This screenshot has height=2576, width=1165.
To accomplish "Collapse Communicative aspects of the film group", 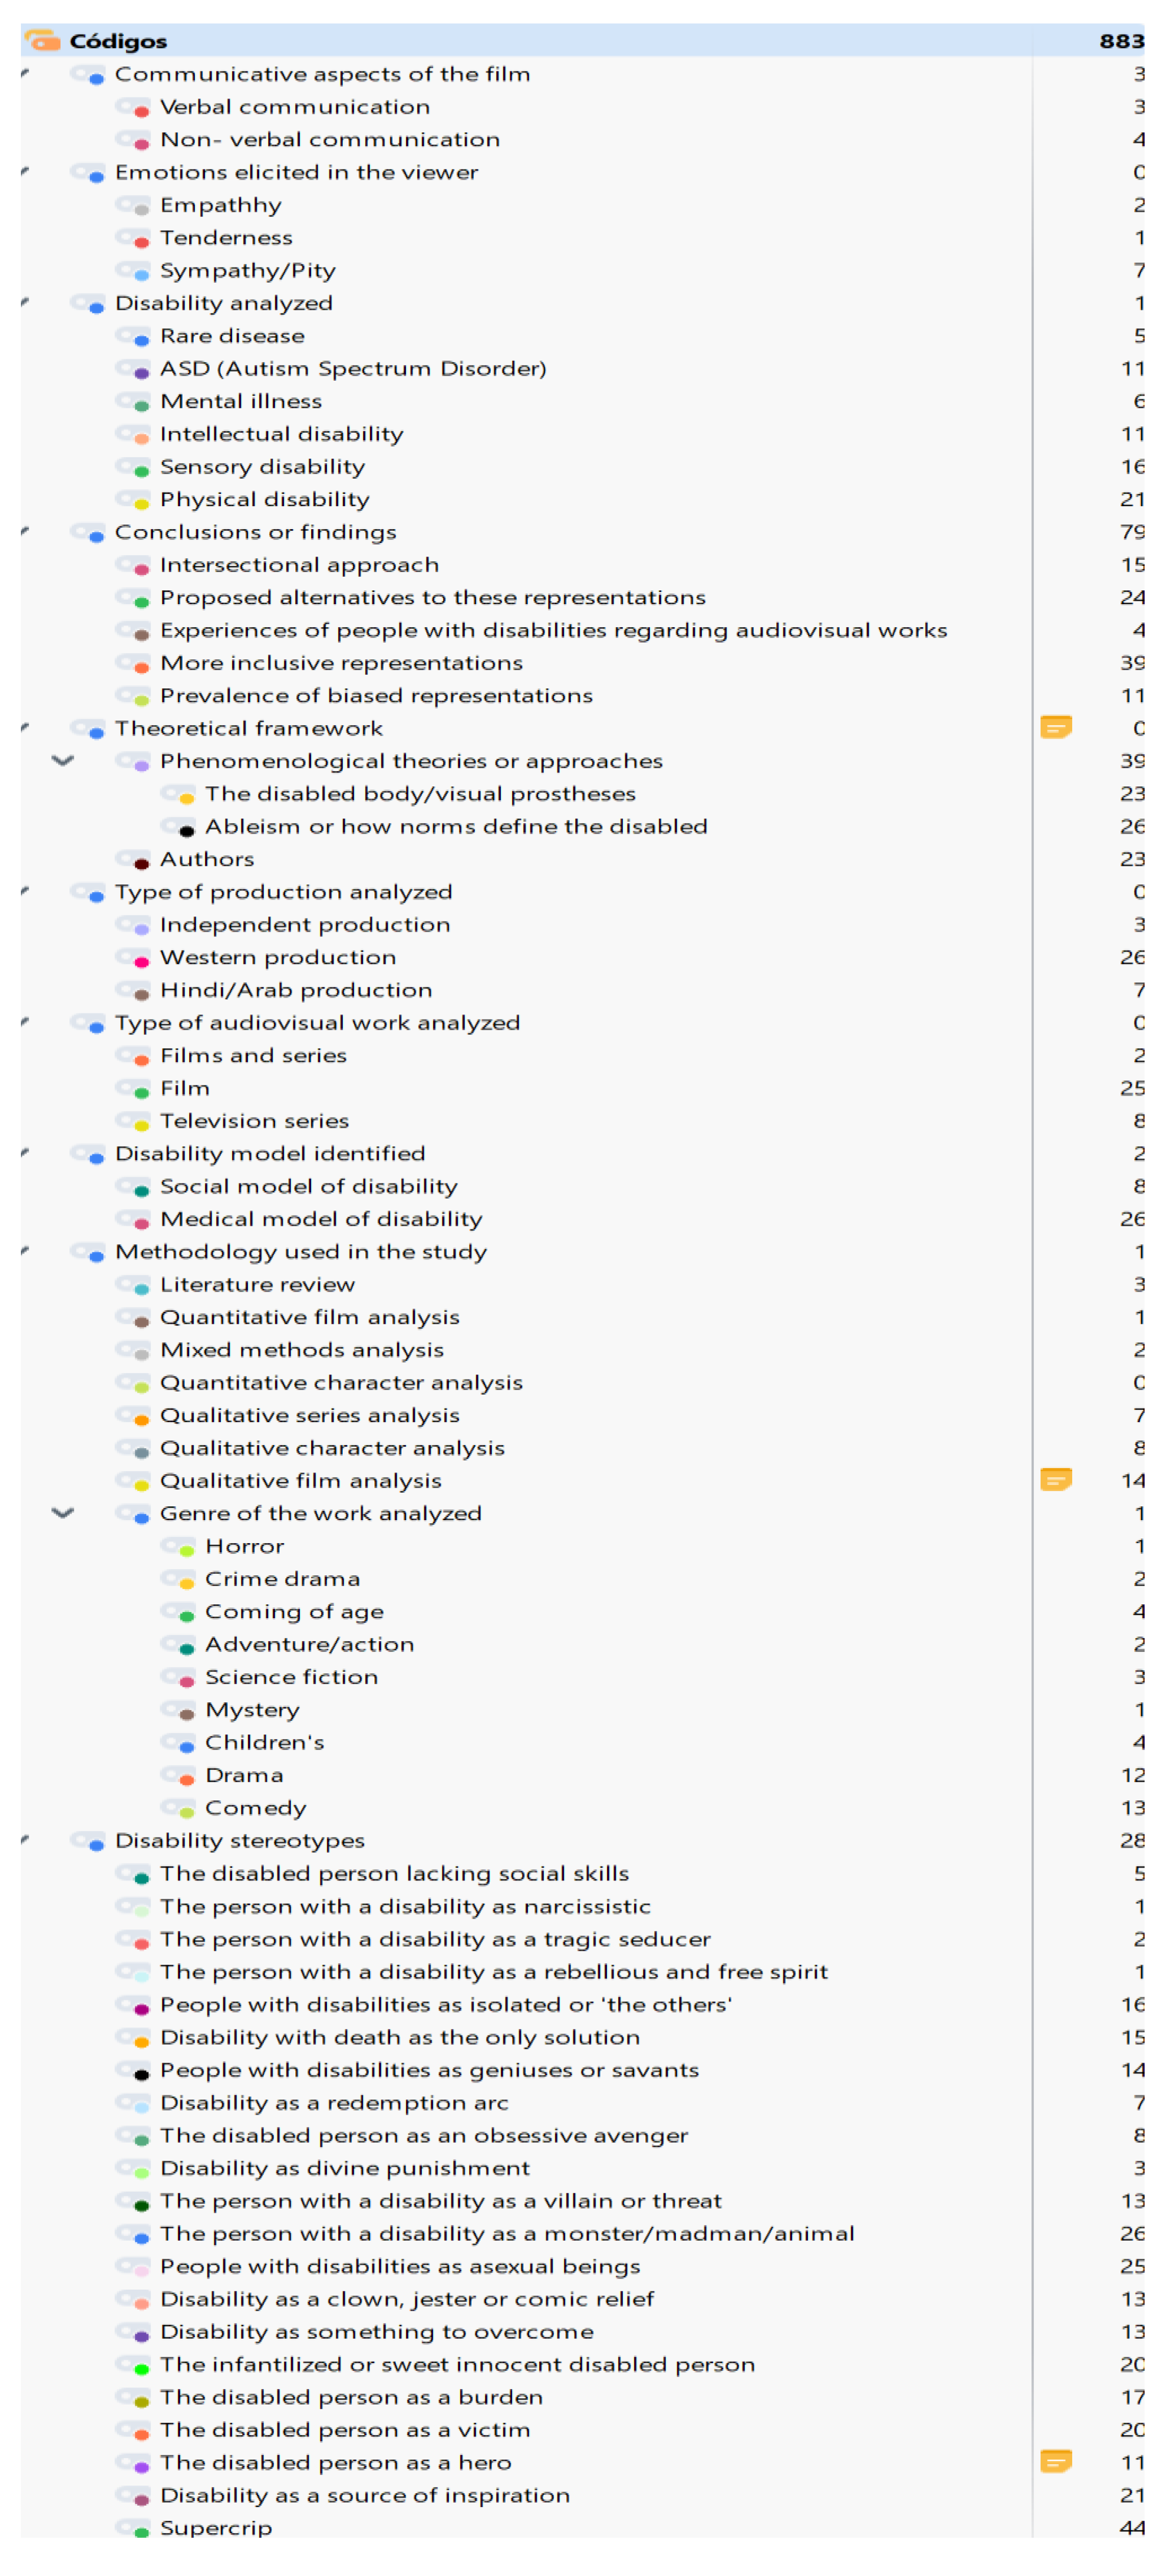I will pos(25,73).
